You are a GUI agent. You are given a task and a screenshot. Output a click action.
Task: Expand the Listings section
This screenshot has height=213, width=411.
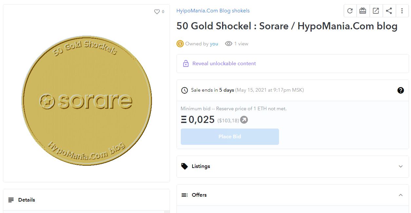[x=401, y=166]
